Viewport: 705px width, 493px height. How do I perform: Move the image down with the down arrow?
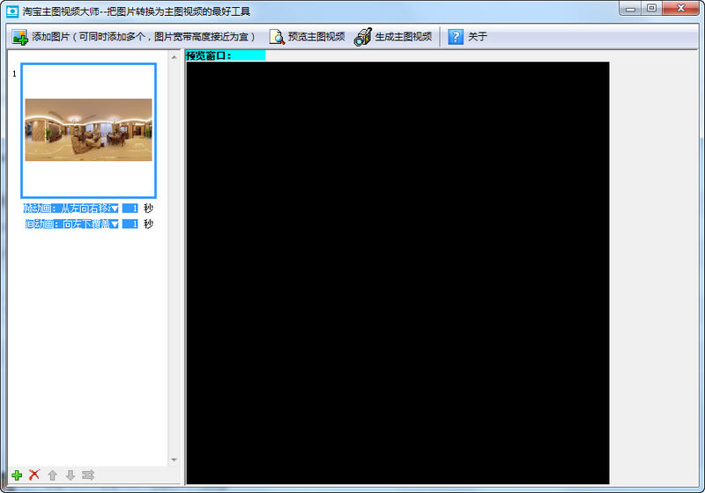pyautogui.click(x=70, y=475)
